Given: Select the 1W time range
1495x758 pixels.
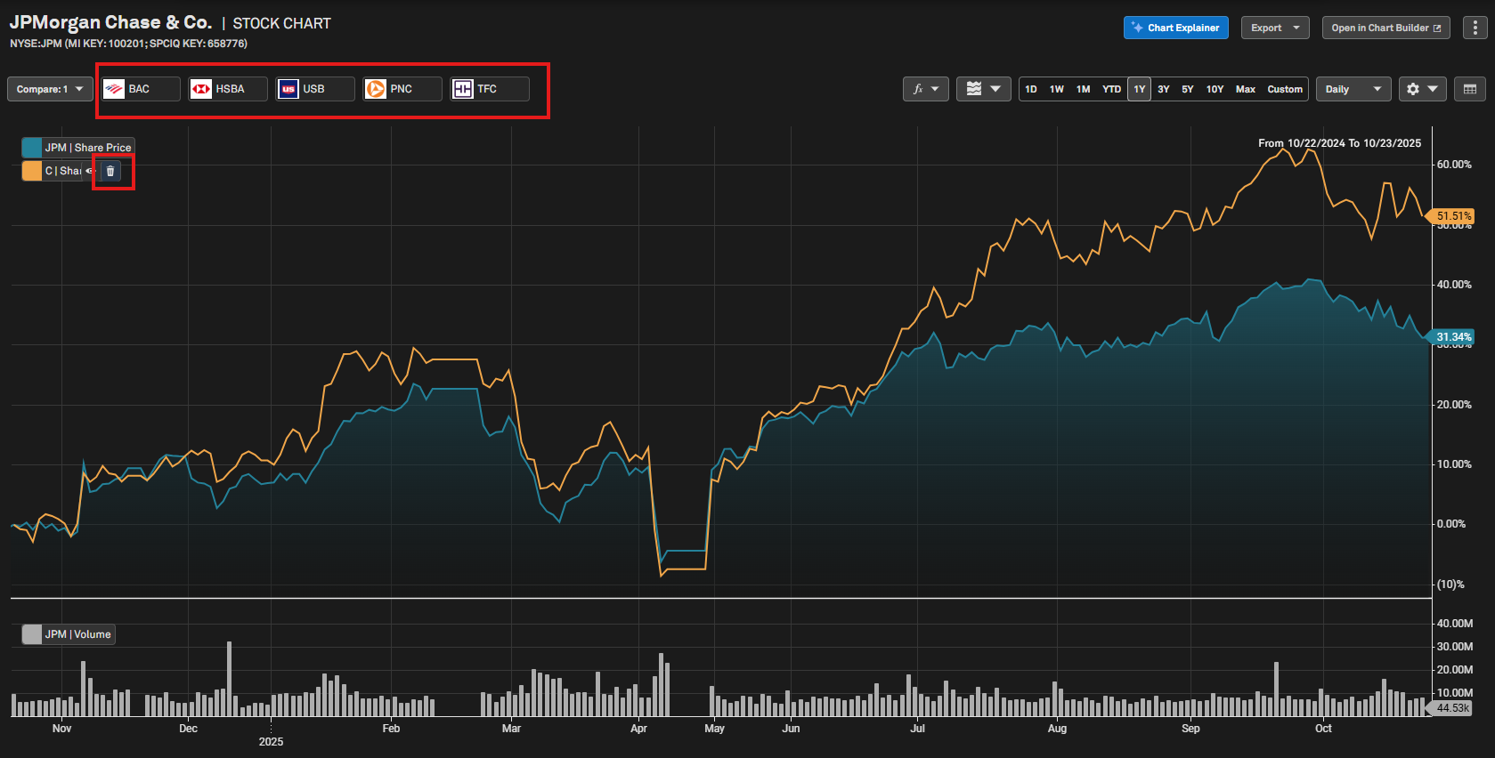Looking at the screenshot, I should pyautogui.click(x=1057, y=89).
